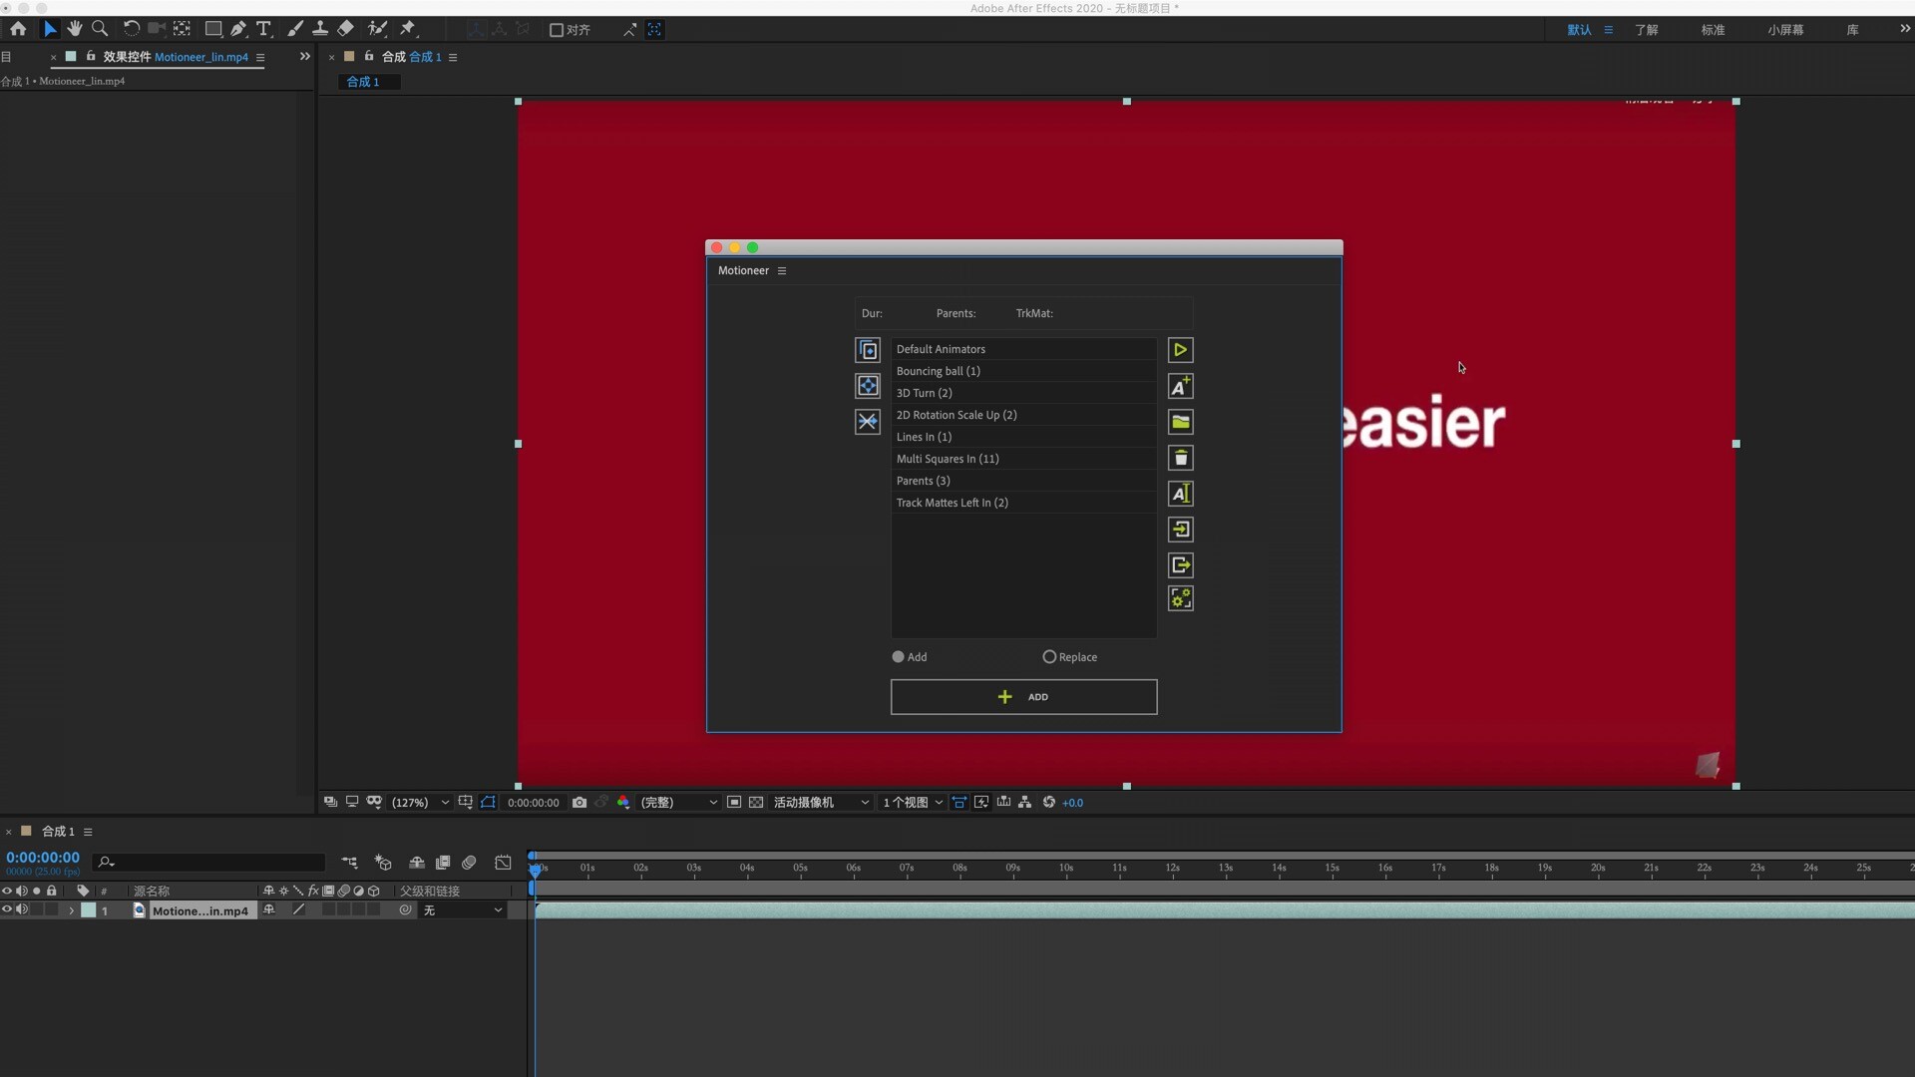Viewport: 1915px width, 1077px height.
Task: Click the Motioneer folder icon
Action: coord(1181,422)
